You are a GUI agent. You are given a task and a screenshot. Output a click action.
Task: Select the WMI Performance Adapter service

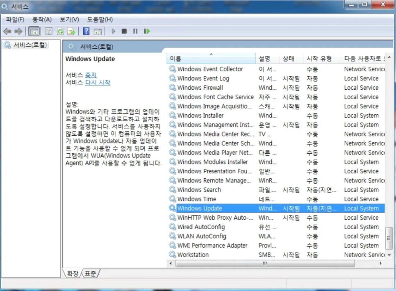212,245
